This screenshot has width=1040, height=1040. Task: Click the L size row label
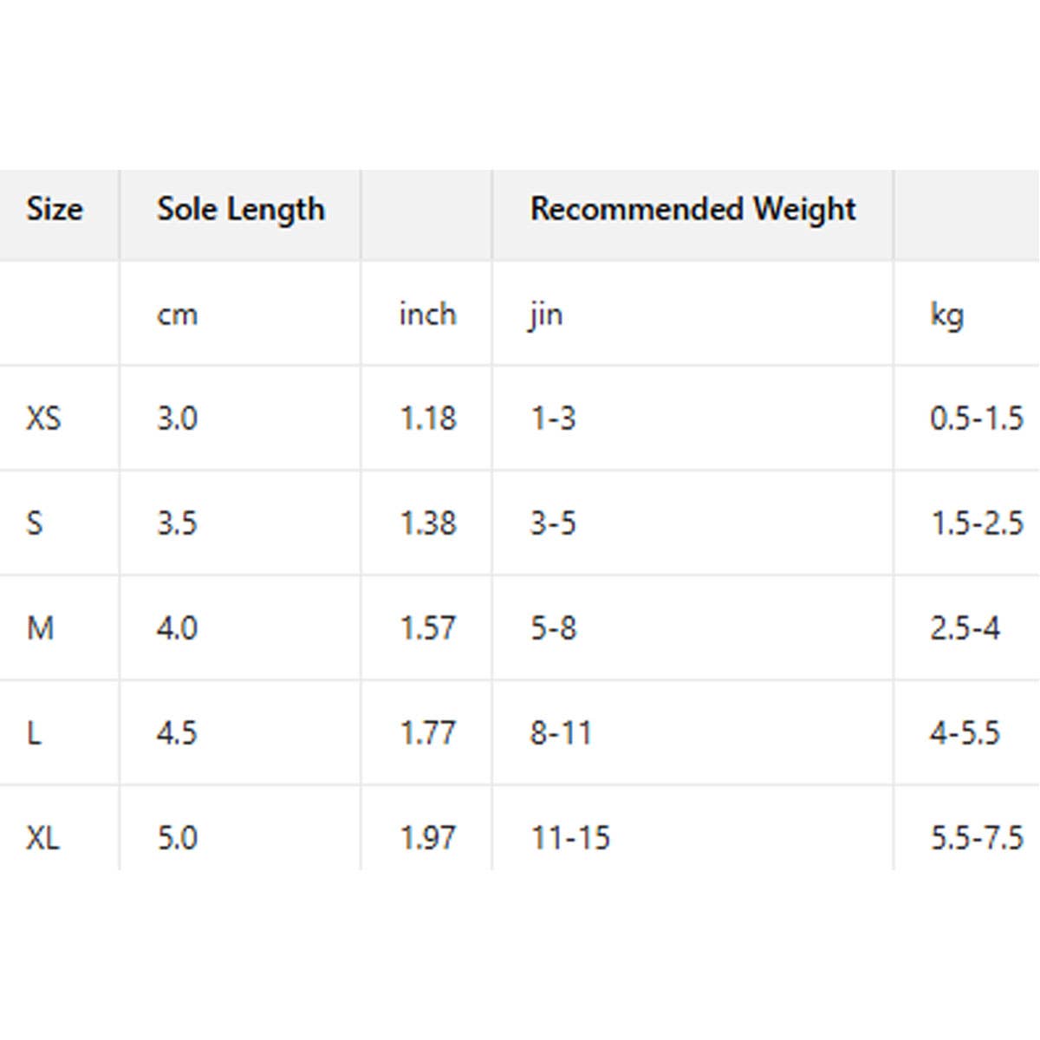pos(34,733)
